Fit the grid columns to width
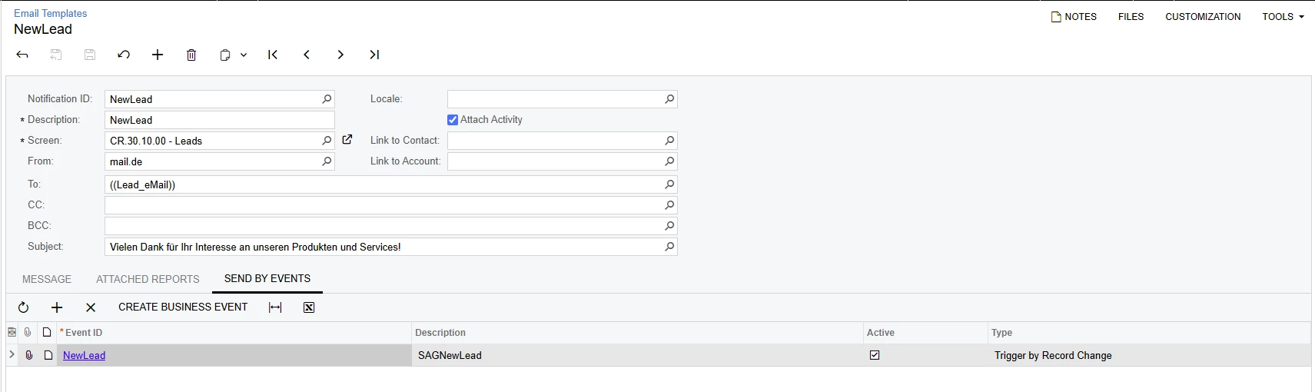The image size is (1315, 392). tap(275, 307)
